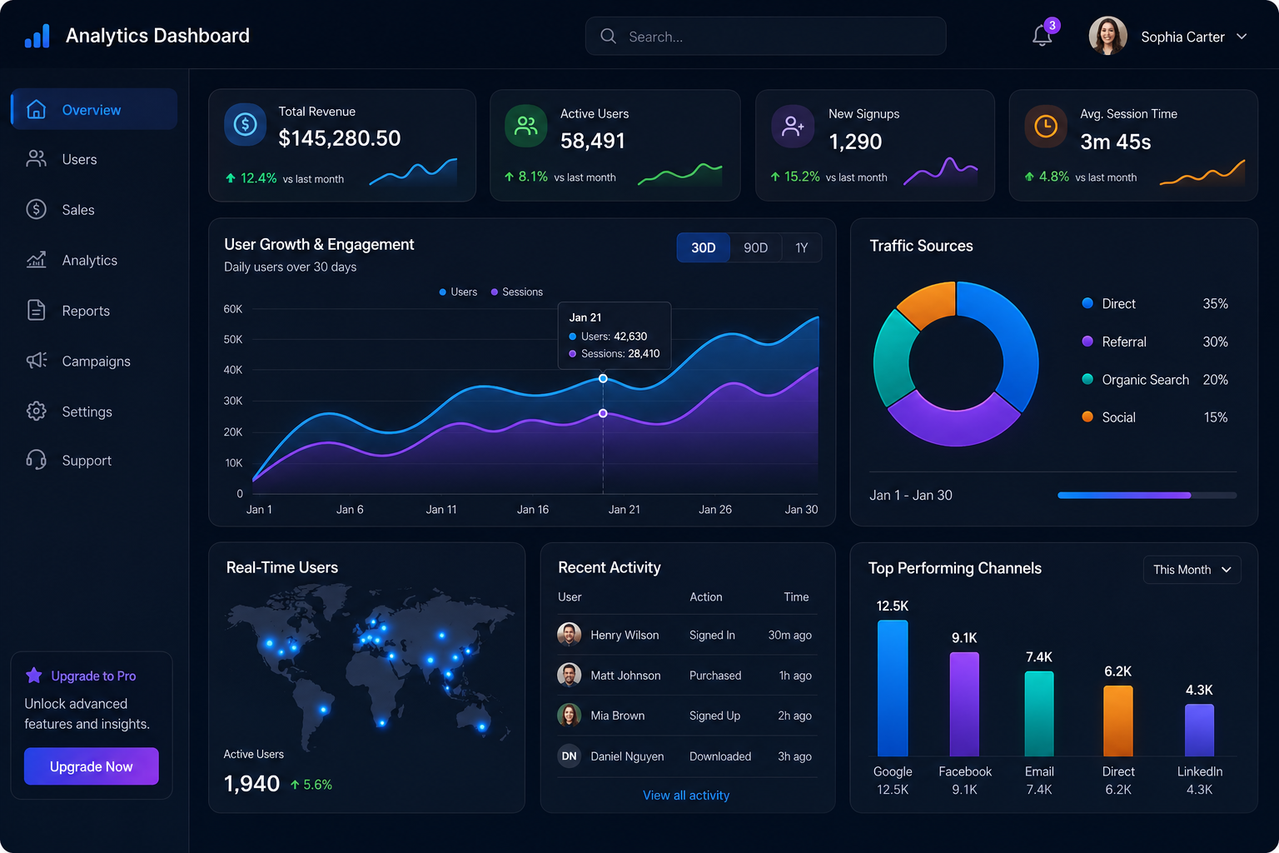Click the Total Revenue dollar icon

[x=245, y=125]
